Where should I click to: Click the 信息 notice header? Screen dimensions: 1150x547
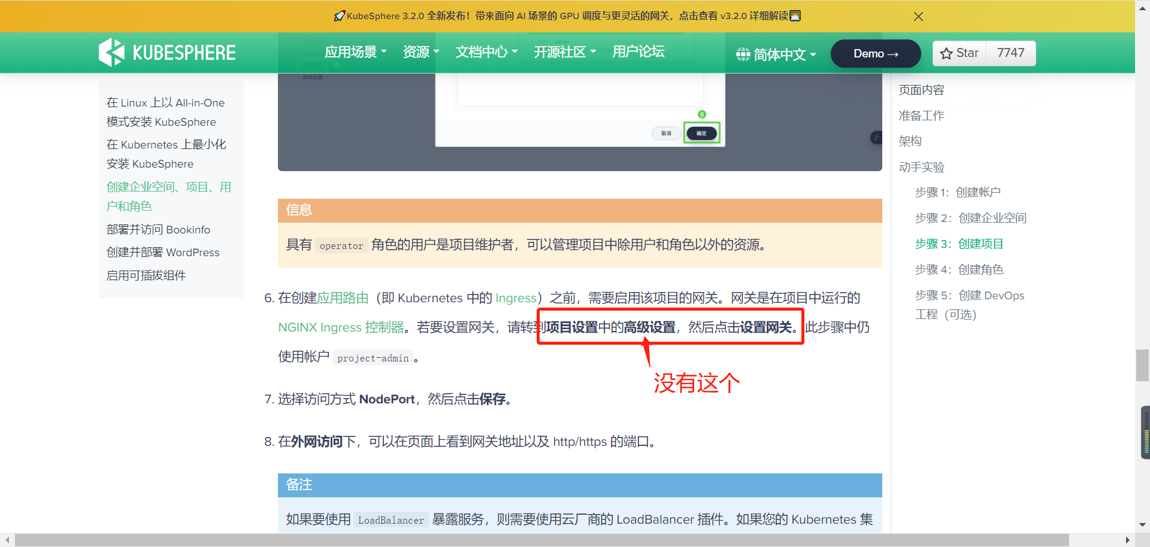580,211
